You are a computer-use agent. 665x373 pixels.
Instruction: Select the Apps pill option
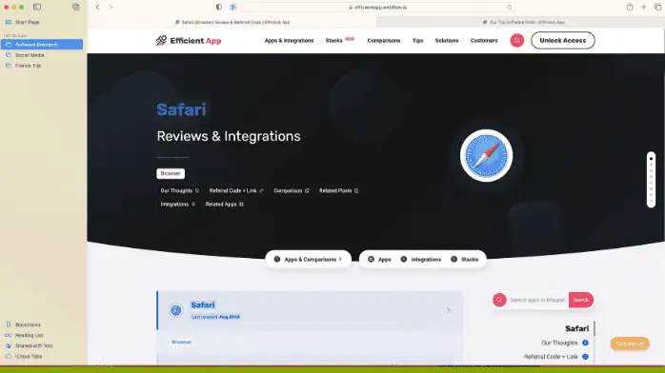[x=379, y=259]
